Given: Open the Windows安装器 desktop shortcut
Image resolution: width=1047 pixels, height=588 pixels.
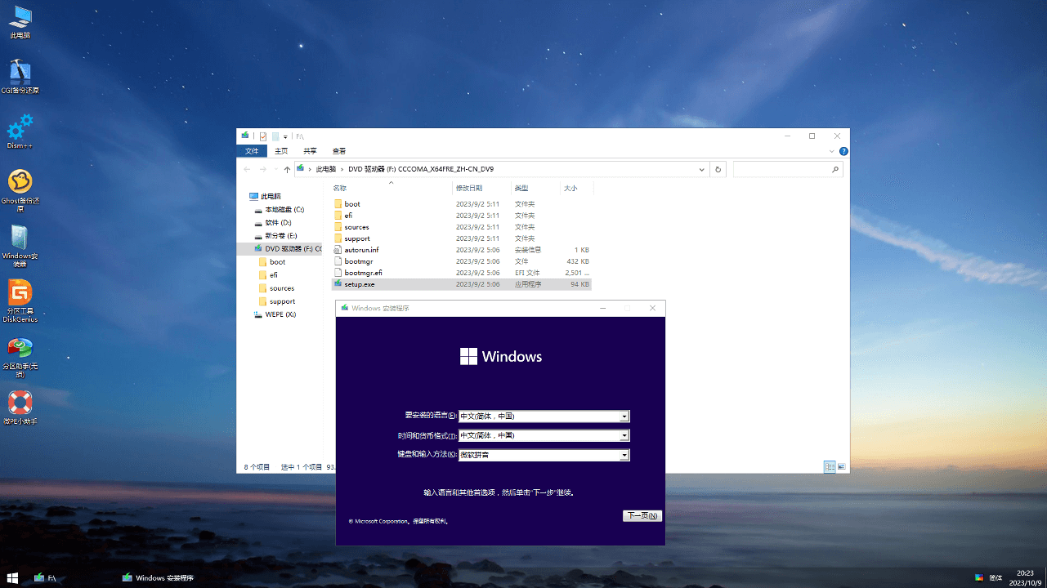Looking at the screenshot, I should [20, 247].
